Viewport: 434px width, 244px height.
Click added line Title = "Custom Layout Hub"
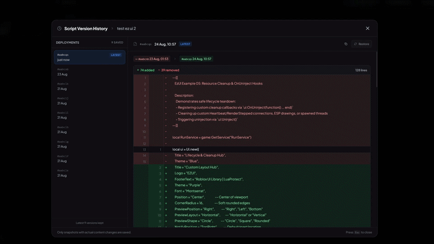(252, 168)
